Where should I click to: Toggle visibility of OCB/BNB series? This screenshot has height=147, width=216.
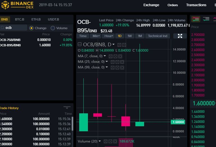tap(119, 45)
